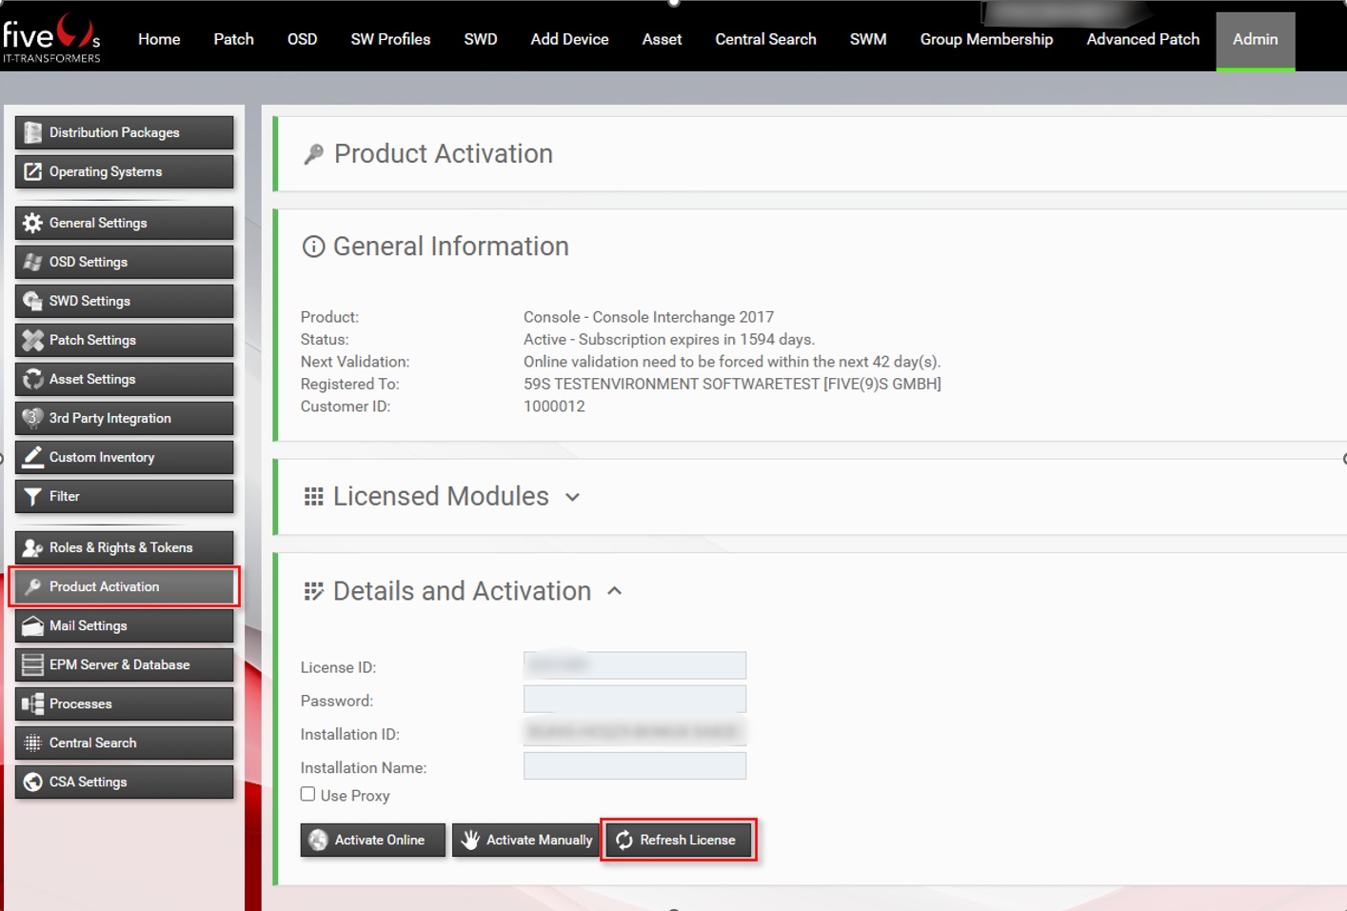Open Mail Settings from the sidebar
The width and height of the screenshot is (1347, 911).
pos(124,625)
